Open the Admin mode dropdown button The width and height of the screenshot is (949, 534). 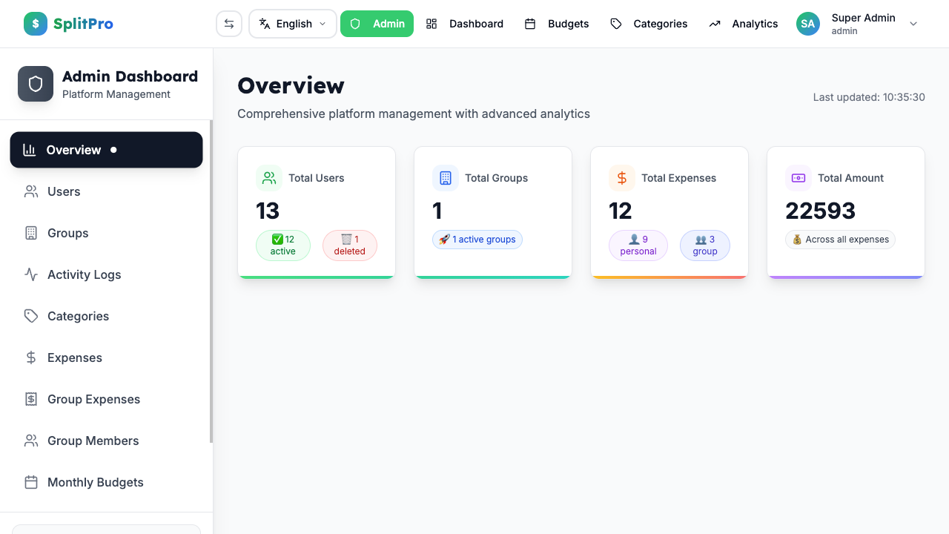pos(377,23)
